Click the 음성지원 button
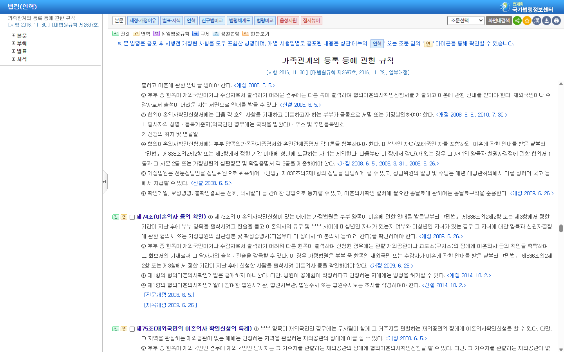The image size is (564, 352). (x=288, y=20)
